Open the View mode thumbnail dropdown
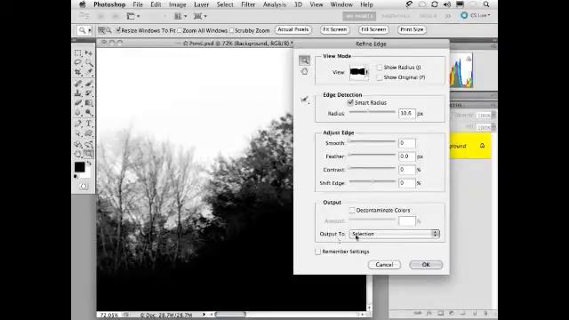Viewport: 569px width, 320px height. 359,72
